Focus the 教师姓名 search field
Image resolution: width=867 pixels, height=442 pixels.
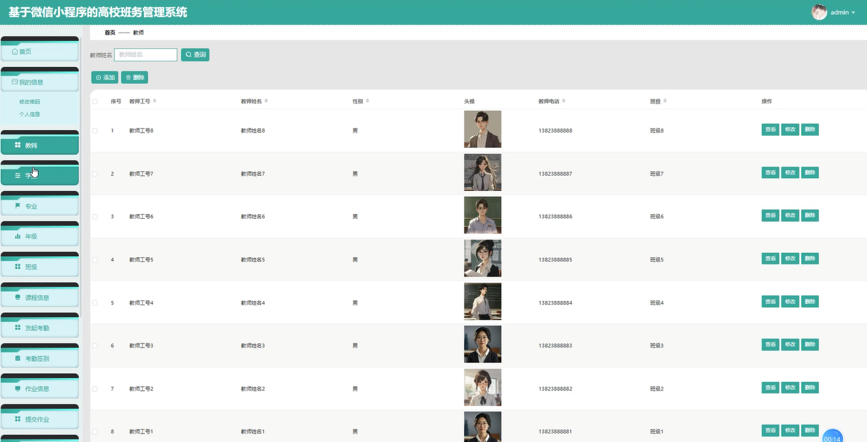click(x=146, y=55)
